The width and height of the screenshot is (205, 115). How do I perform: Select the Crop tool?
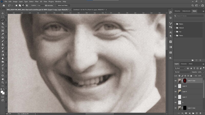(x=3, y=27)
